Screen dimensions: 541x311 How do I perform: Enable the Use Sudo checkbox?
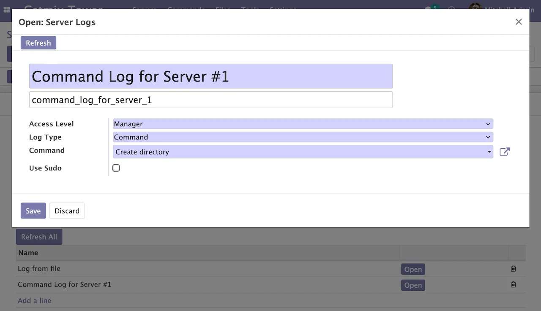pos(116,168)
